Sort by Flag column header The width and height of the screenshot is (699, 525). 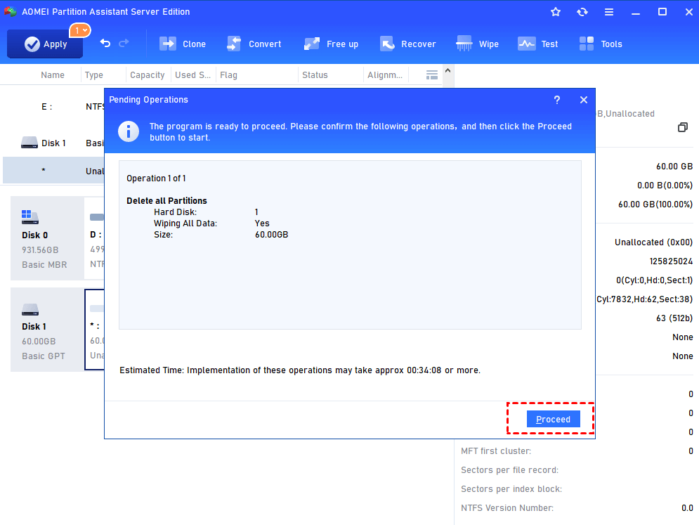coord(229,75)
